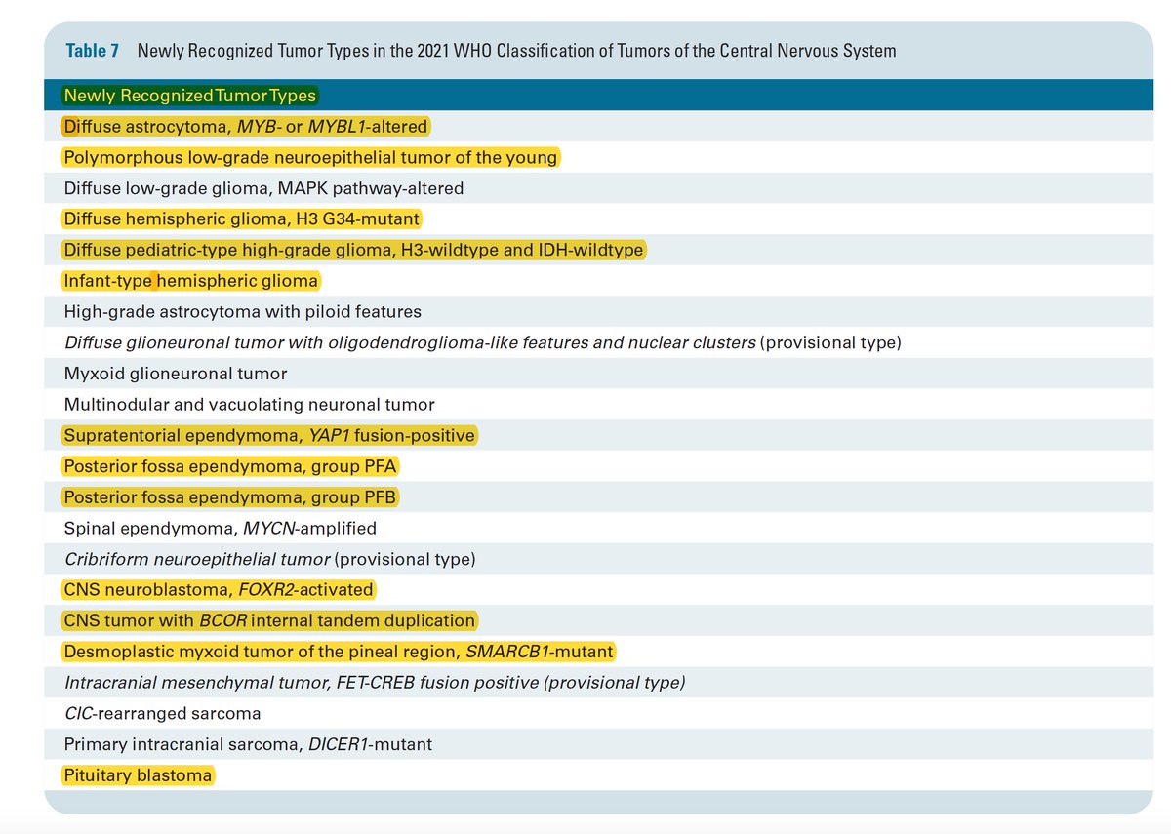Image resolution: width=1171 pixels, height=834 pixels.
Task: Select 'Supratentorial ependymoma, YAP1 fusion-positive'
Action: [x=270, y=435]
